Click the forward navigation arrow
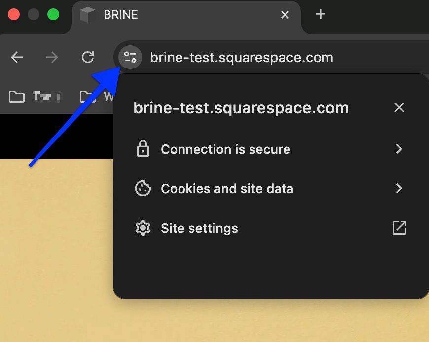Image resolution: width=429 pixels, height=342 pixels. (52, 57)
